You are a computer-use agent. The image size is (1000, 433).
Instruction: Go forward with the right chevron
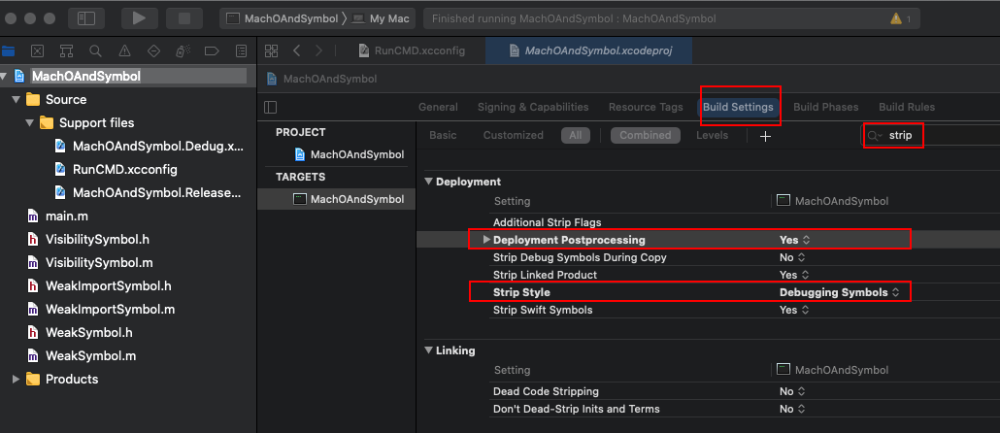(318, 51)
